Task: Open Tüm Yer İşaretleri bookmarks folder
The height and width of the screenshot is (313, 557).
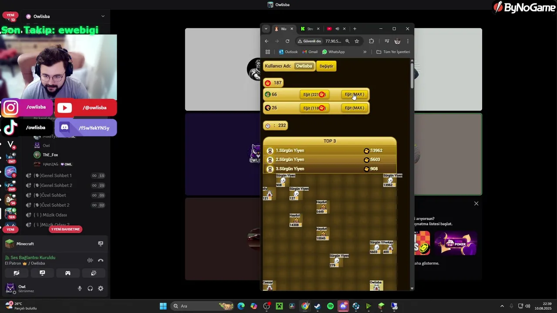Action: (393, 52)
